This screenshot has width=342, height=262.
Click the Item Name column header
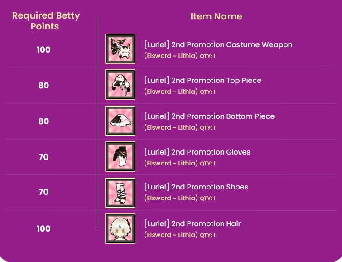tap(216, 17)
